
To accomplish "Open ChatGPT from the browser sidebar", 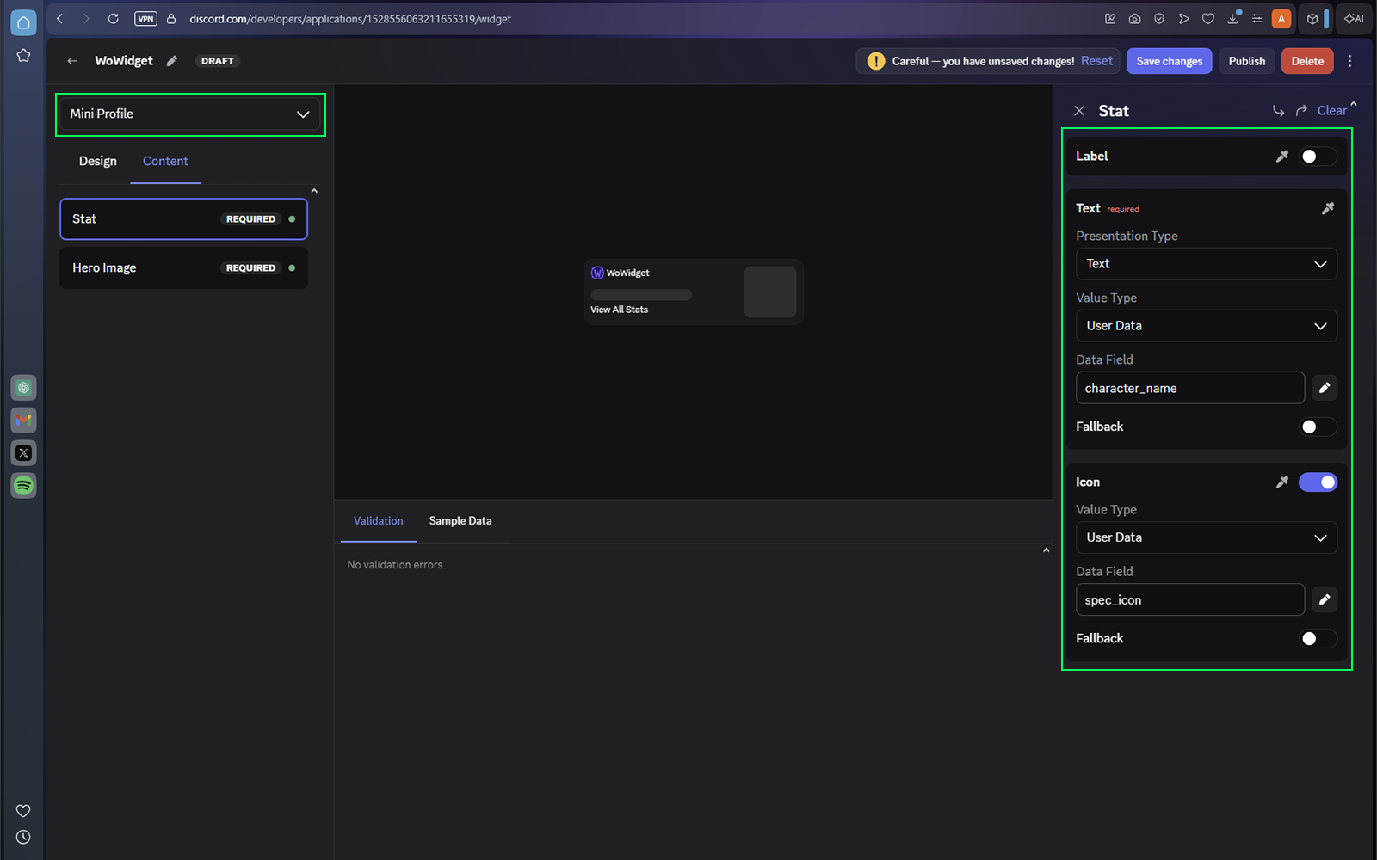I will coord(23,388).
